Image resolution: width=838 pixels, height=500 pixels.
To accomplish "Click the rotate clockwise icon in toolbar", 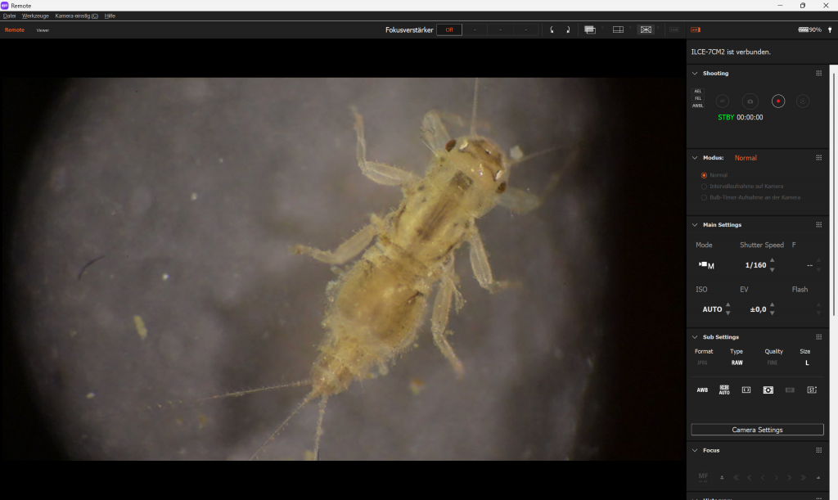I will (568, 30).
